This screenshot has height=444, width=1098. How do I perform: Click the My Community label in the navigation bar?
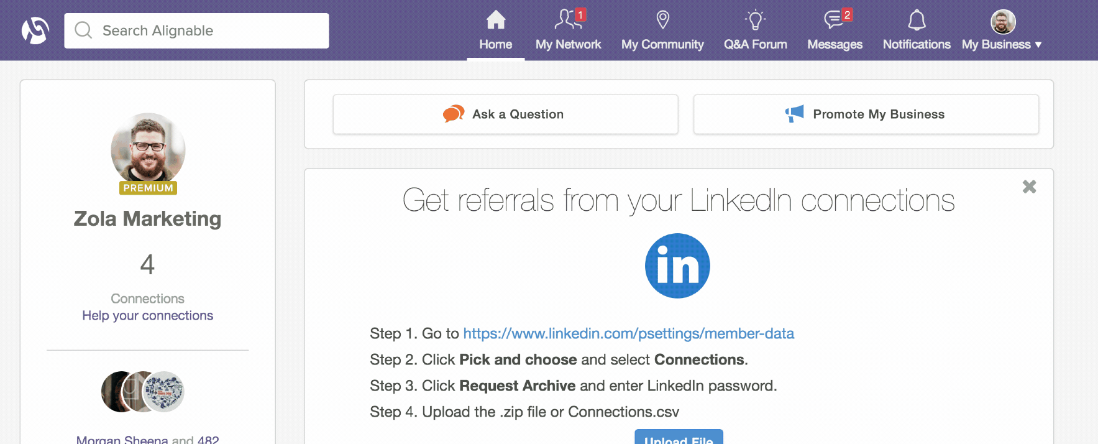coord(662,45)
